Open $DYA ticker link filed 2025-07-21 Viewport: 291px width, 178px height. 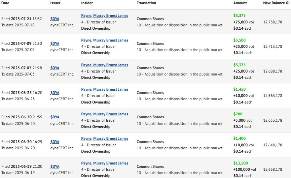point(55,19)
